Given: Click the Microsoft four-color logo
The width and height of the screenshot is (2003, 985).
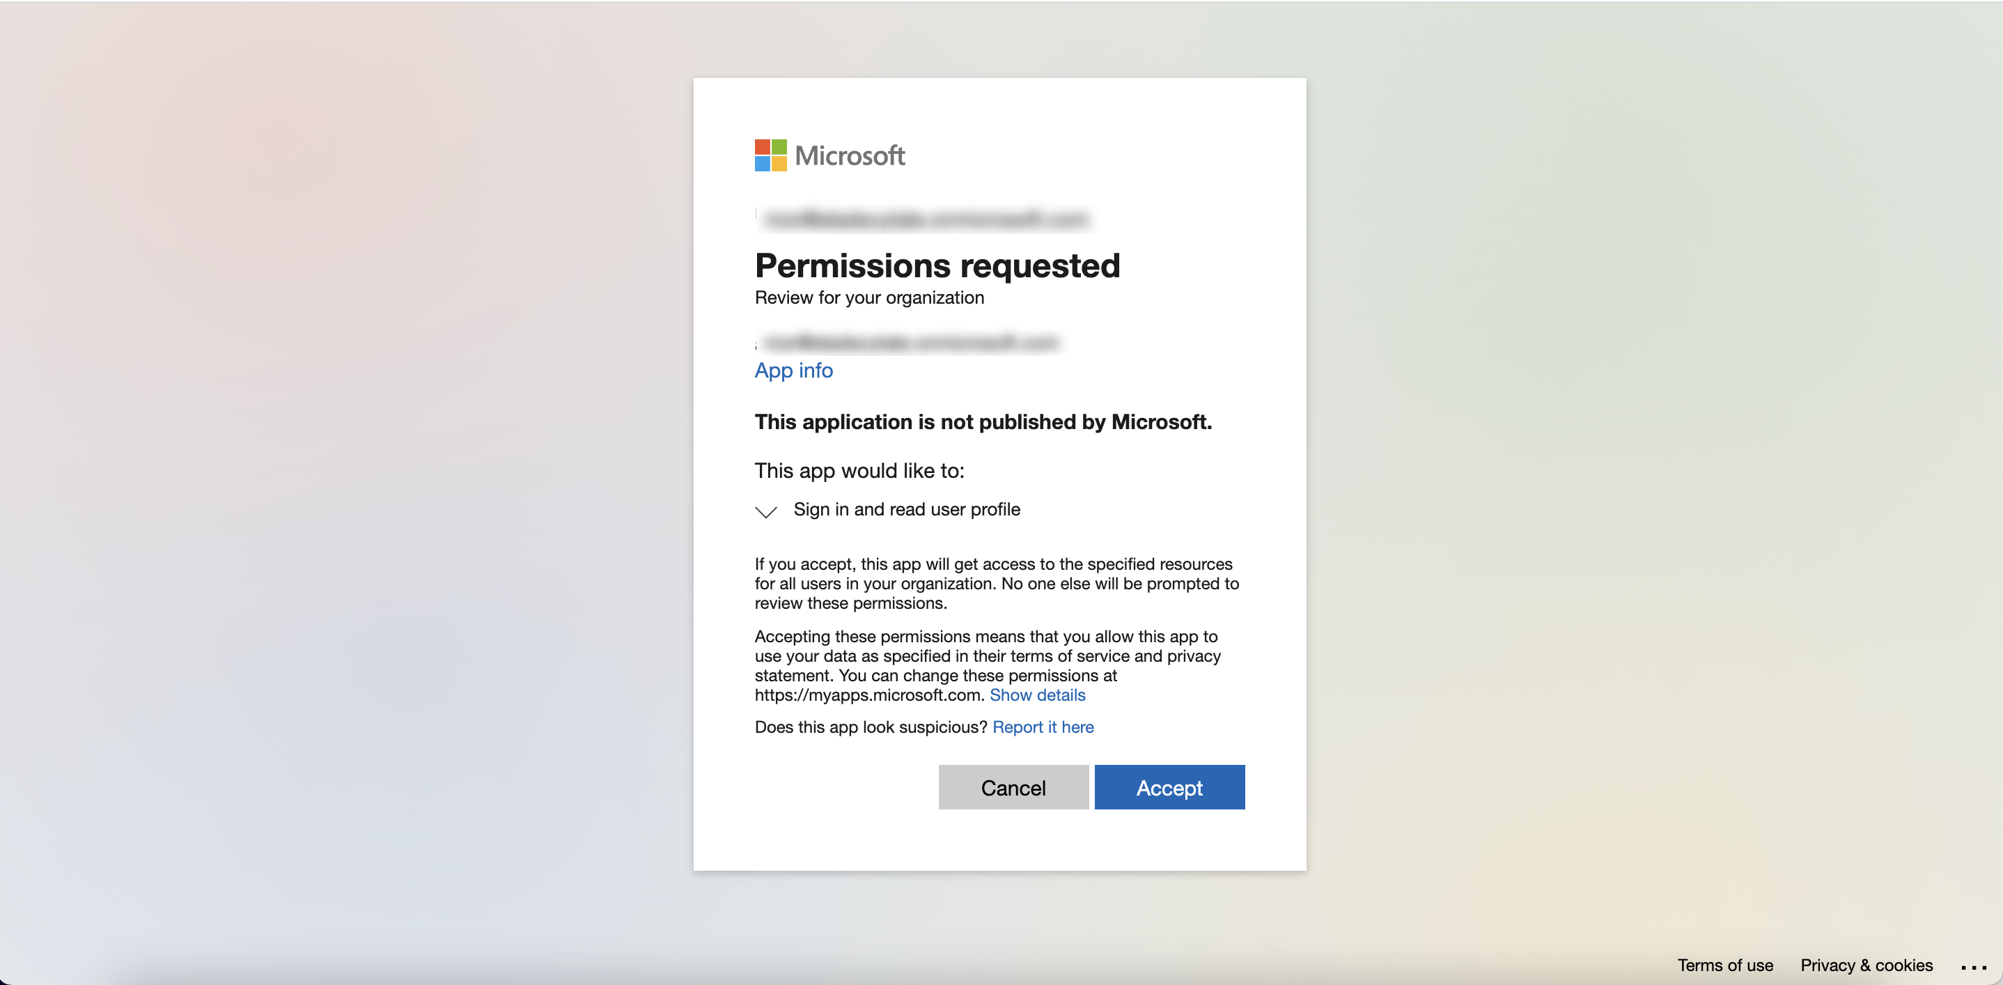Looking at the screenshot, I should coord(770,155).
